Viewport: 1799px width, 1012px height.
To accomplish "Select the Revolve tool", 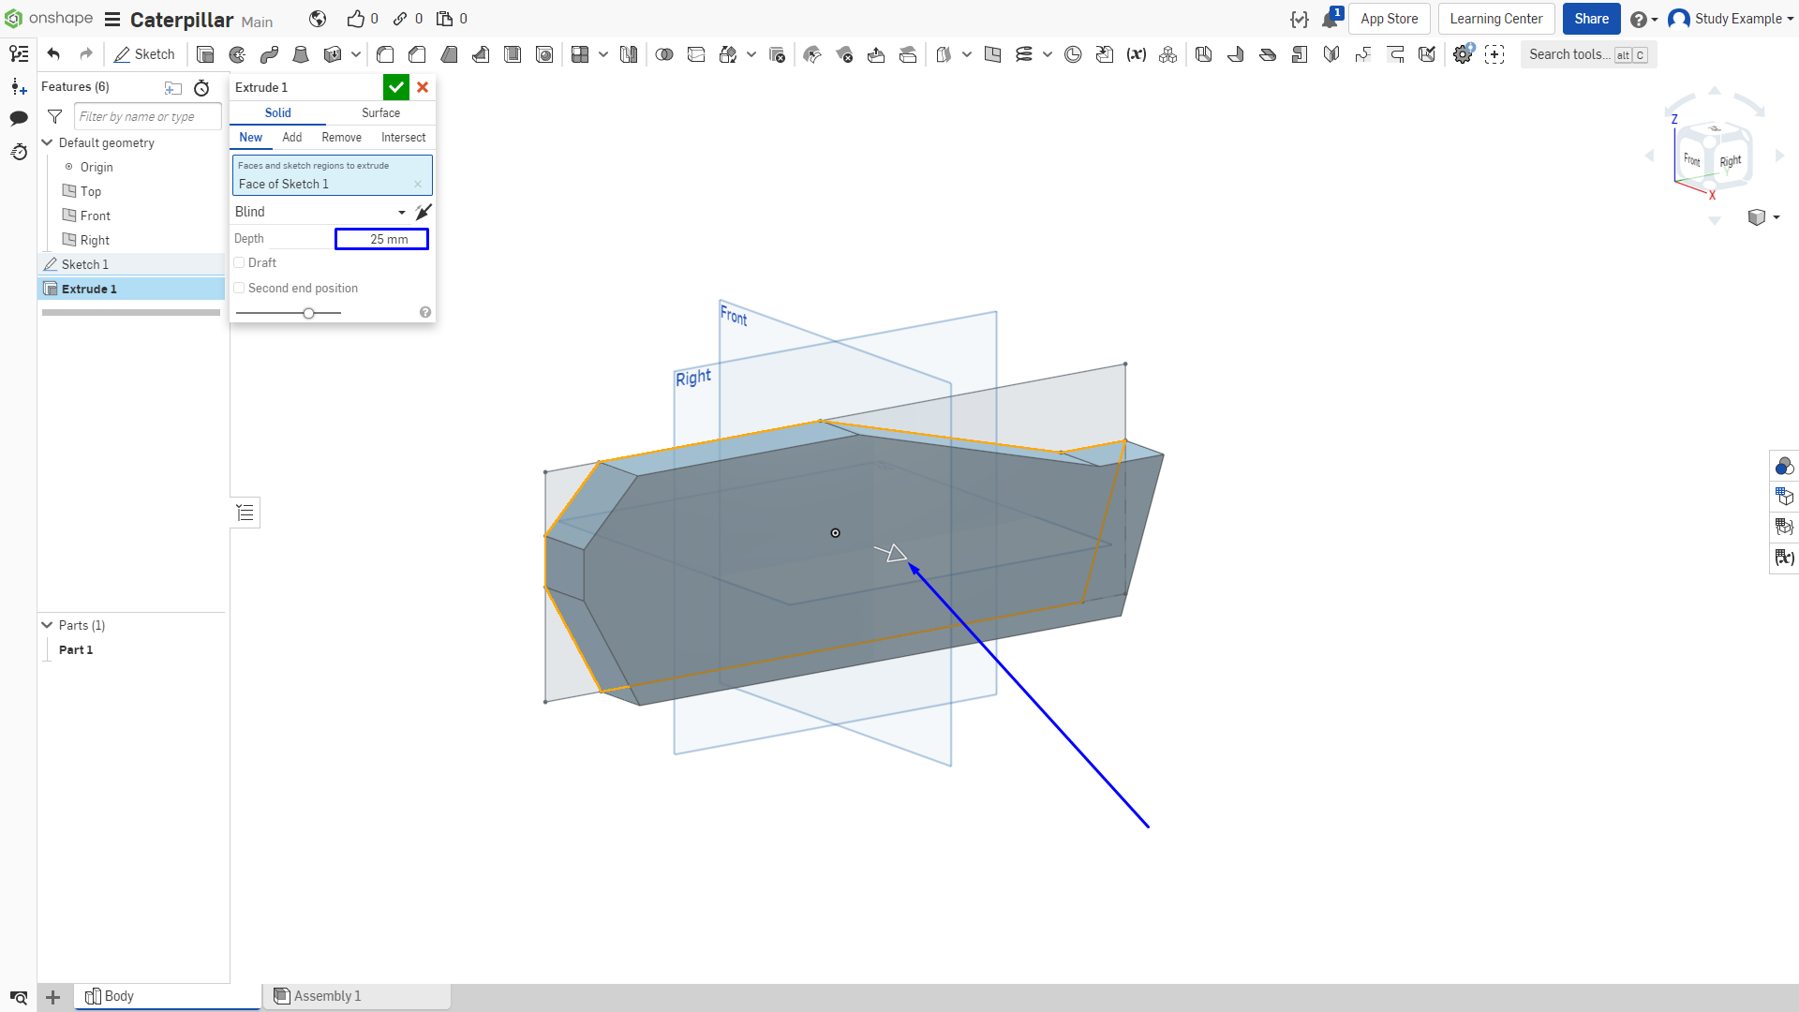I will point(237,54).
